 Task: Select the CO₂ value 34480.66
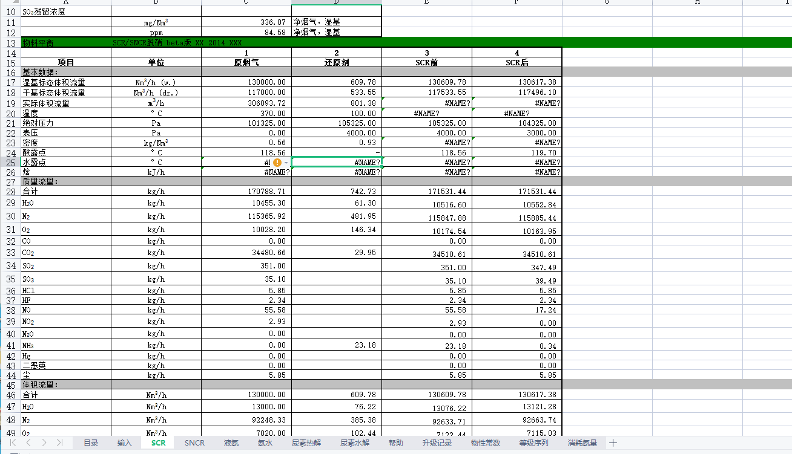coord(246,252)
